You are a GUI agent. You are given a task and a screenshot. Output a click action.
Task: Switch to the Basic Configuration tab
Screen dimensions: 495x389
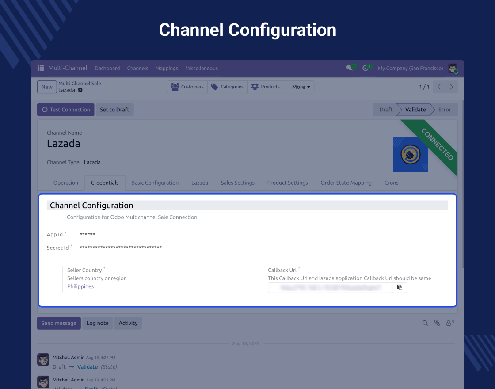[x=155, y=183]
